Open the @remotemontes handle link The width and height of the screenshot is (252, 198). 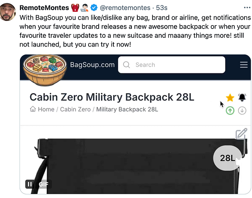tap(125, 8)
